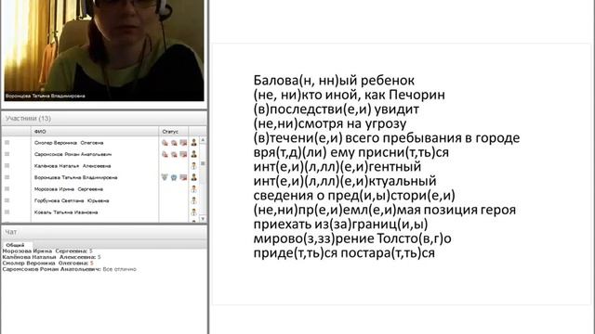Click the user role icon for Горбунова Светлана
This screenshot has height=334, width=595.
(194, 200)
